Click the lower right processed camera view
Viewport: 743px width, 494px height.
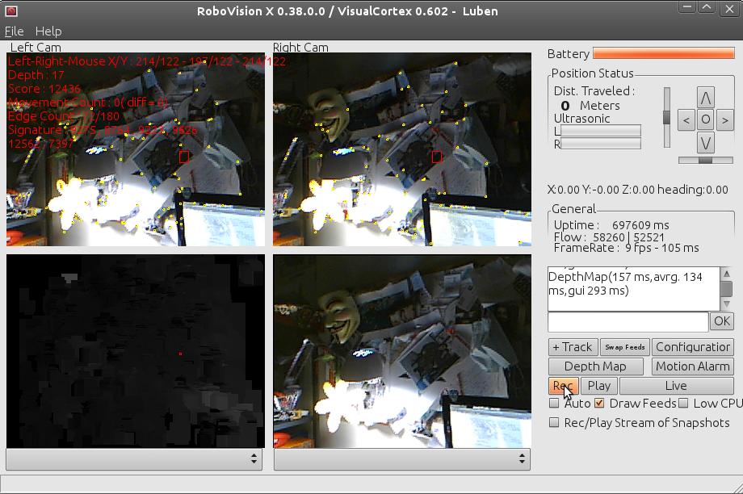pos(402,351)
